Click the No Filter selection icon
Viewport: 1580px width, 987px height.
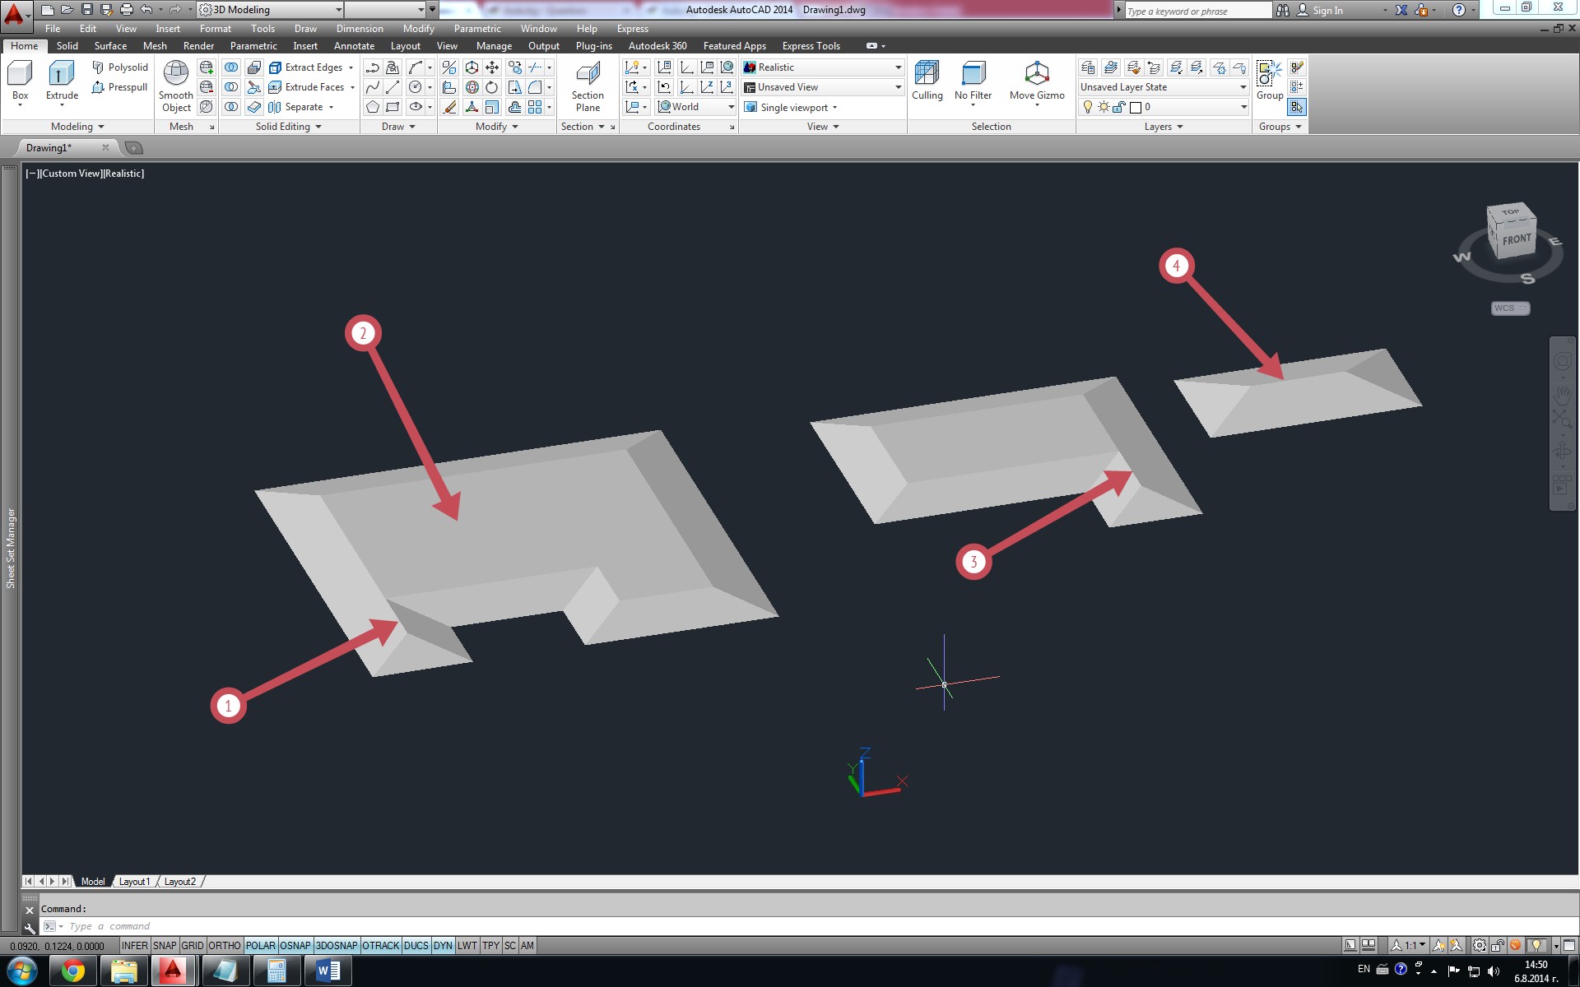point(973,81)
